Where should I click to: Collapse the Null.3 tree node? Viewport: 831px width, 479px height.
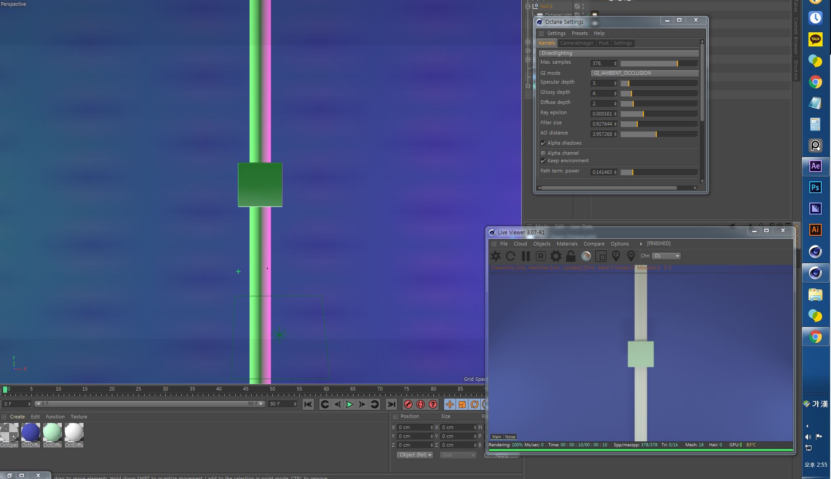pos(528,6)
